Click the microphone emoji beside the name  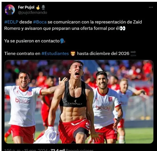click(43, 7)
